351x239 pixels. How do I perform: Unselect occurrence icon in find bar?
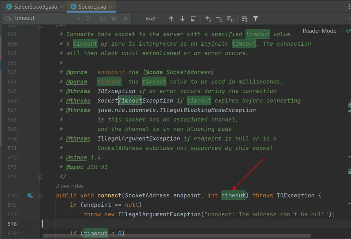pos(219,19)
